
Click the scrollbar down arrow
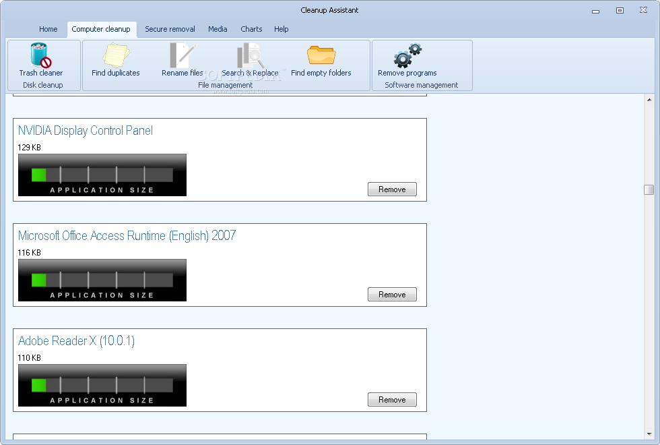tap(649, 434)
